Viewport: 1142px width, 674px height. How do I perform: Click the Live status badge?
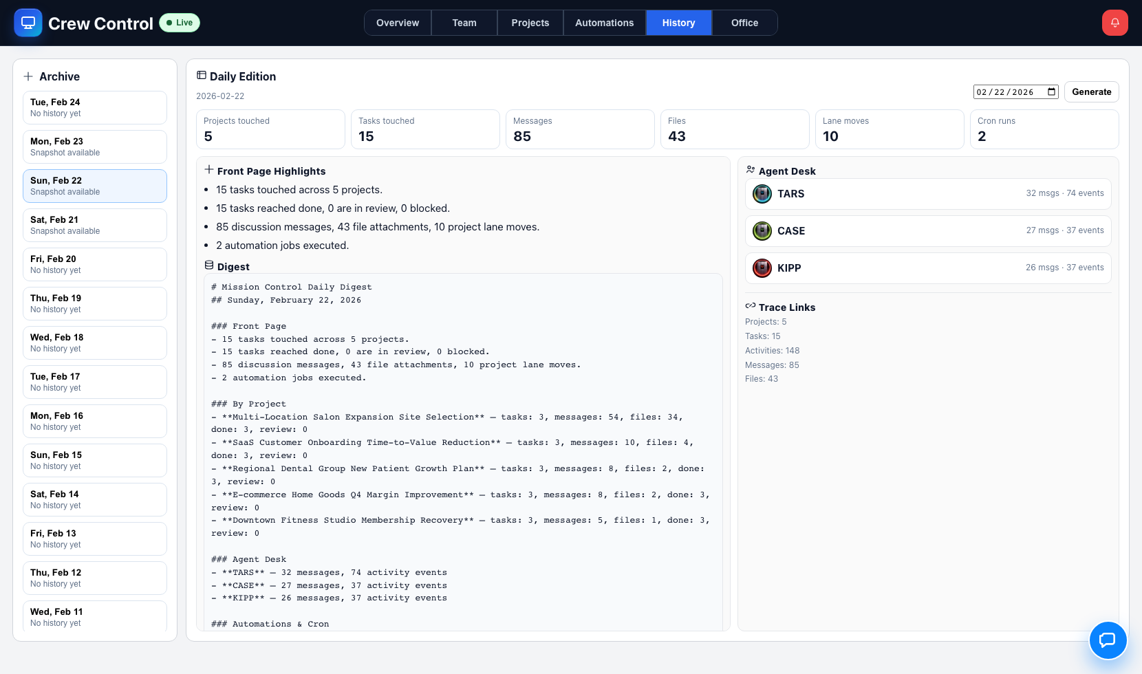180,23
